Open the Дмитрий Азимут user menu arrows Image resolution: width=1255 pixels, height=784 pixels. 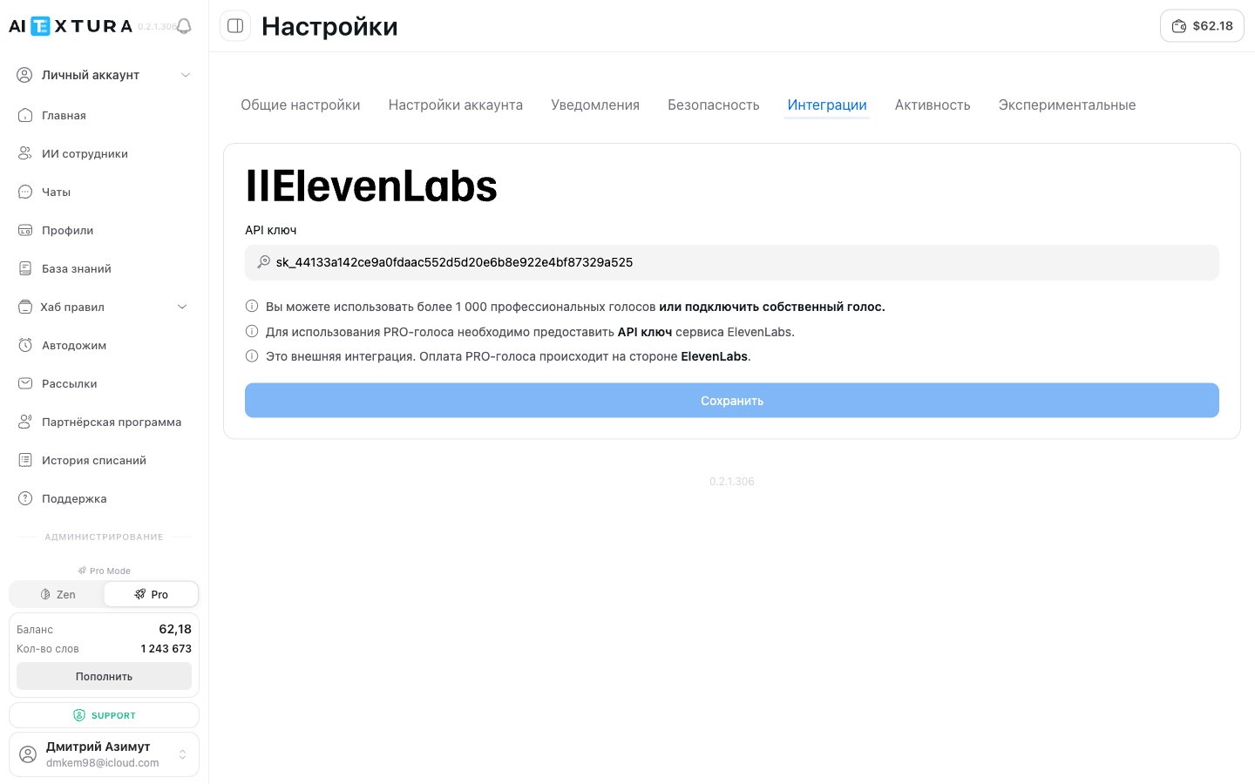pos(182,754)
